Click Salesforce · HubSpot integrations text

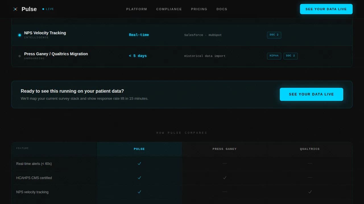click(203, 35)
